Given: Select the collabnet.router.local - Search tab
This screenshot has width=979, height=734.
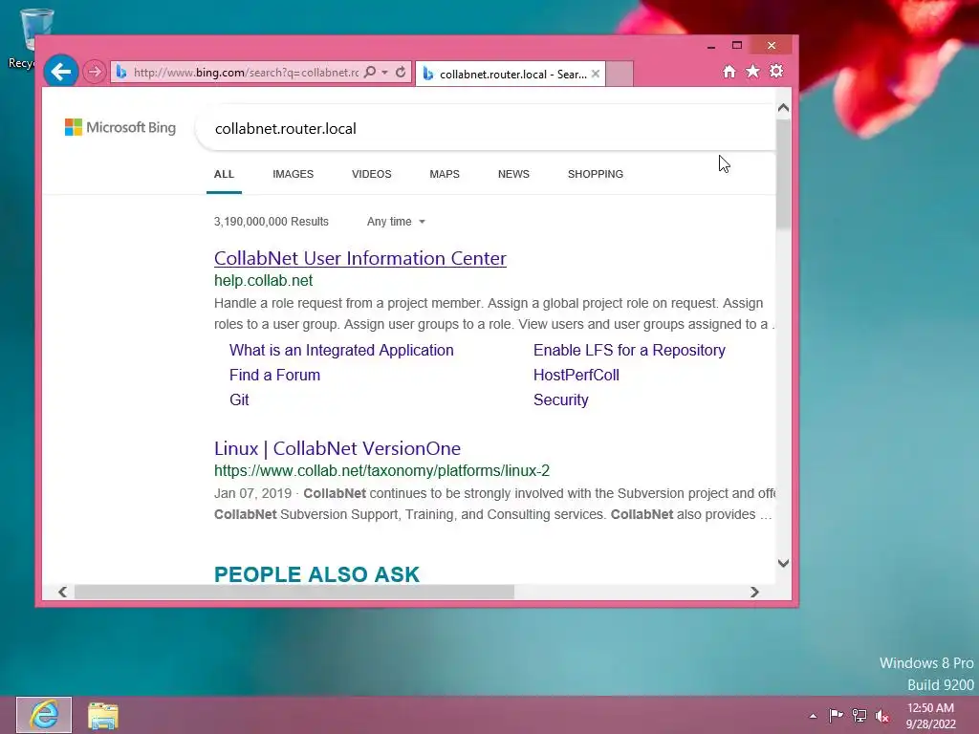Looking at the screenshot, I should click(x=510, y=74).
